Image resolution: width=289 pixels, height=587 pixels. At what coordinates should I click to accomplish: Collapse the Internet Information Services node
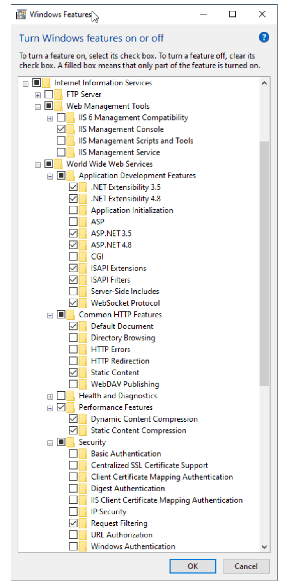pyautogui.click(x=25, y=83)
